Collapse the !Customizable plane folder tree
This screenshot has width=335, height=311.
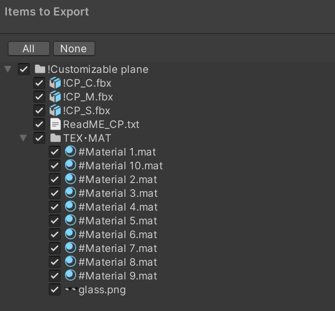point(8,69)
